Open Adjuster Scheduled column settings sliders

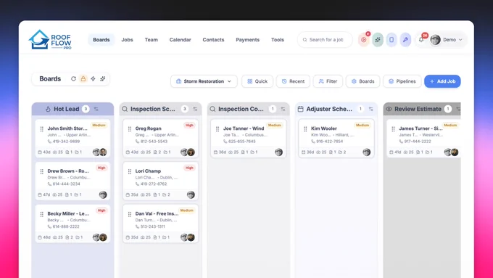pos(371,109)
